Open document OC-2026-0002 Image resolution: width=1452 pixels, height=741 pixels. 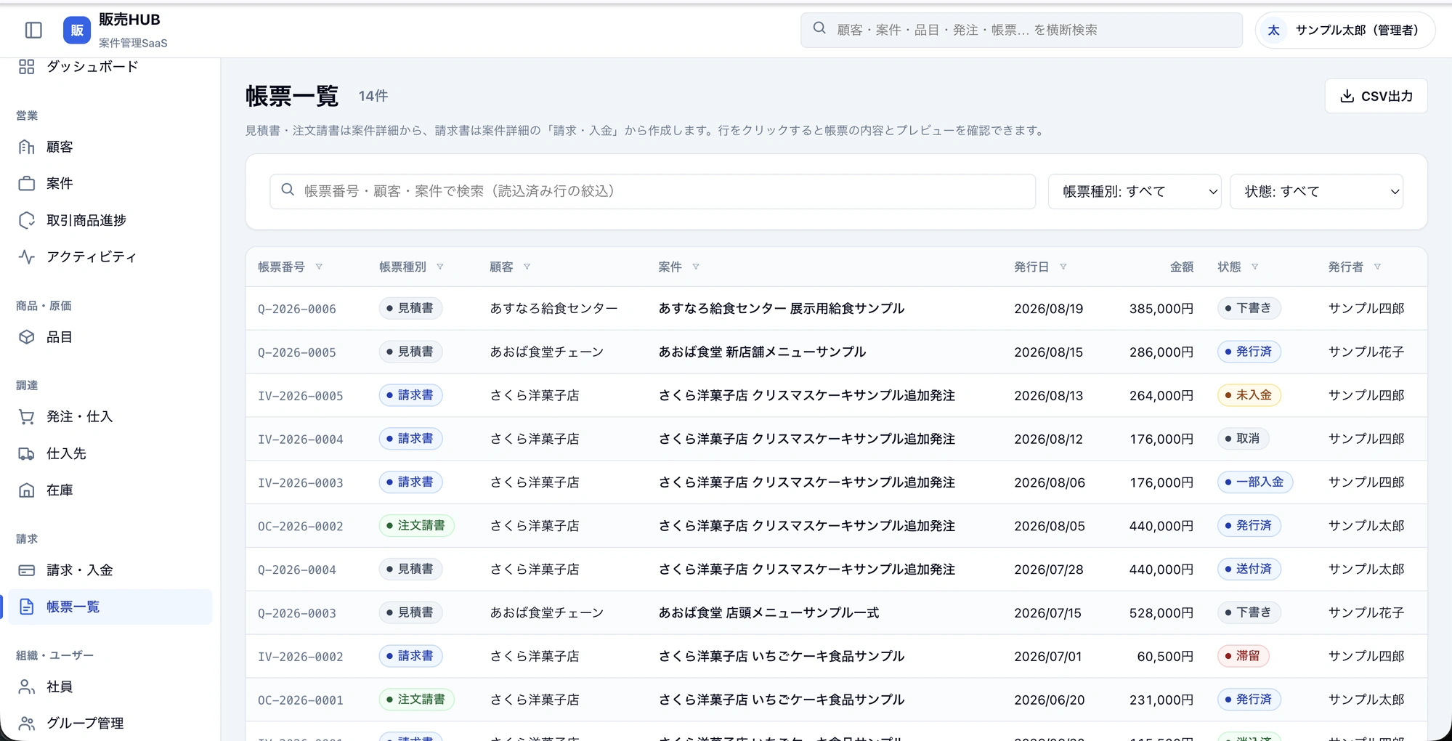point(300,526)
